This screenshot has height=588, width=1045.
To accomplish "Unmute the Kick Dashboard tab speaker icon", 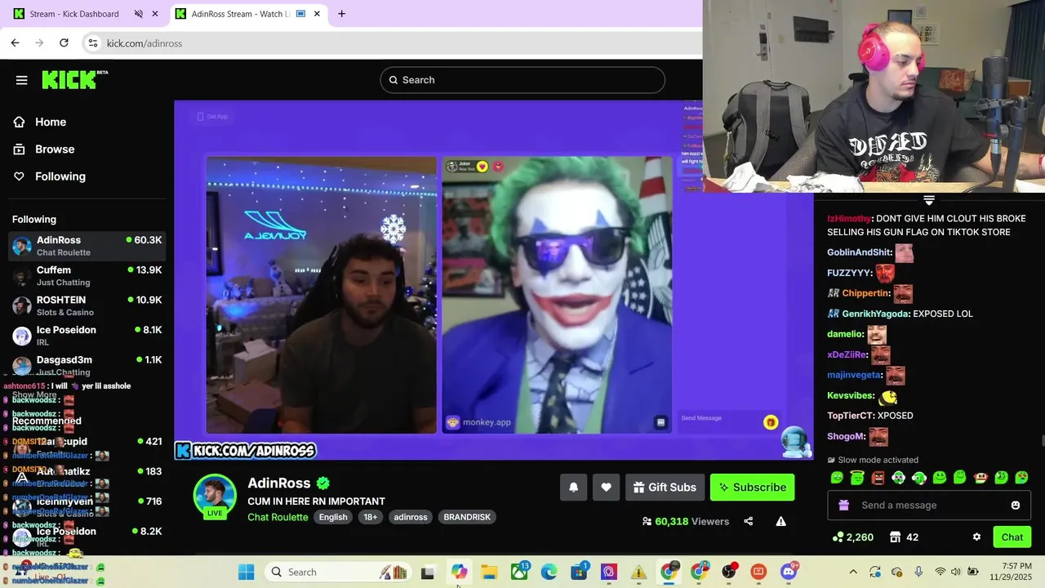I will click(x=138, y=14).
